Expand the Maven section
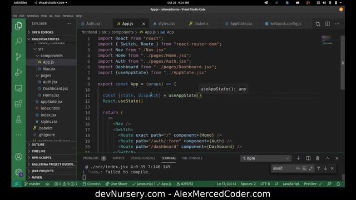Image resolution: width=356 pixels, height=200 pixels. (x=52, y=178)
